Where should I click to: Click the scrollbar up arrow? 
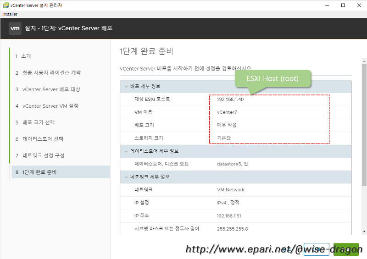[x=364, y=61]
